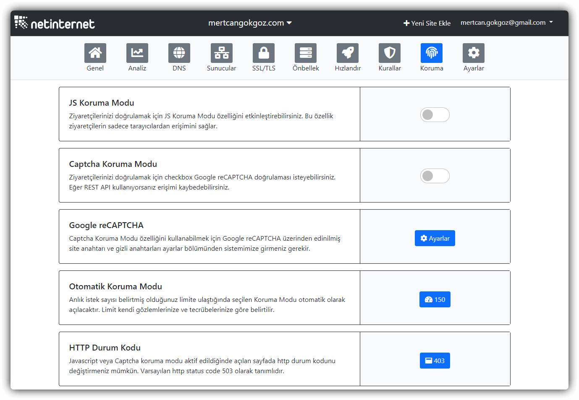Click the Captcha Koruma Modu heading

tap(113, 164)
